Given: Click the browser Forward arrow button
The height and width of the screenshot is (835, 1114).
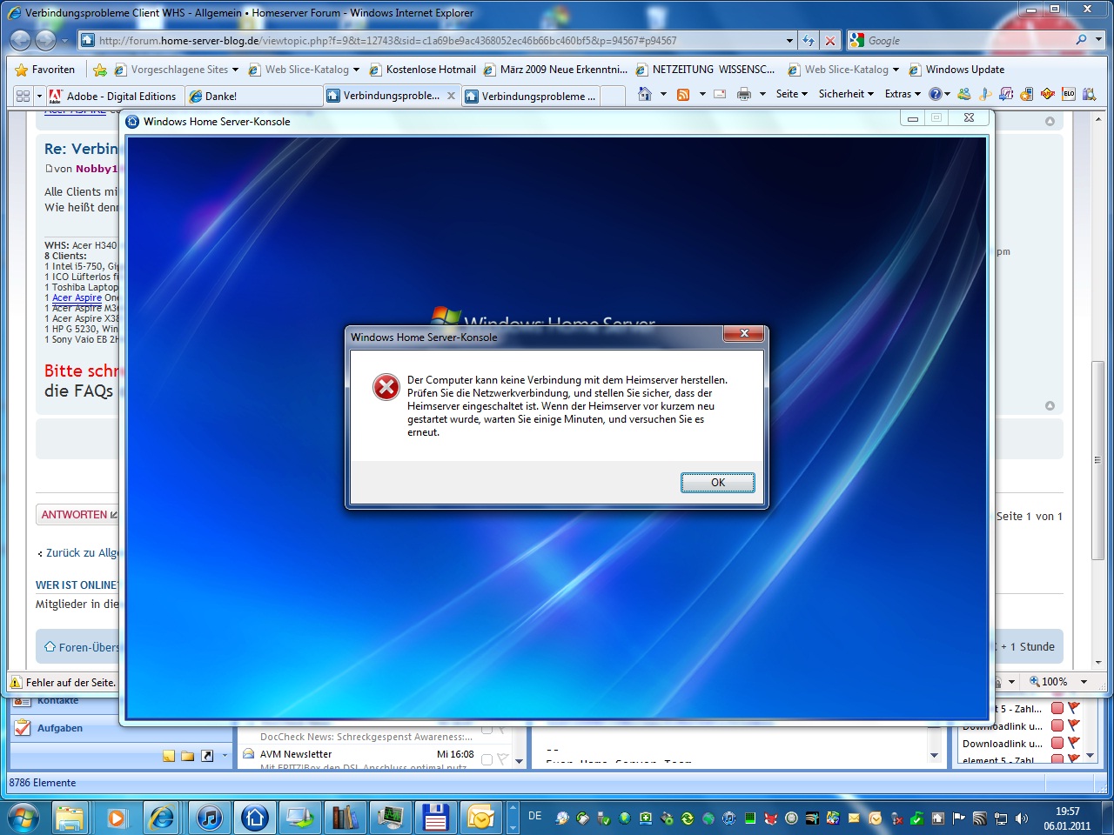Looking at the screenshot, I should tap(46, 40).
